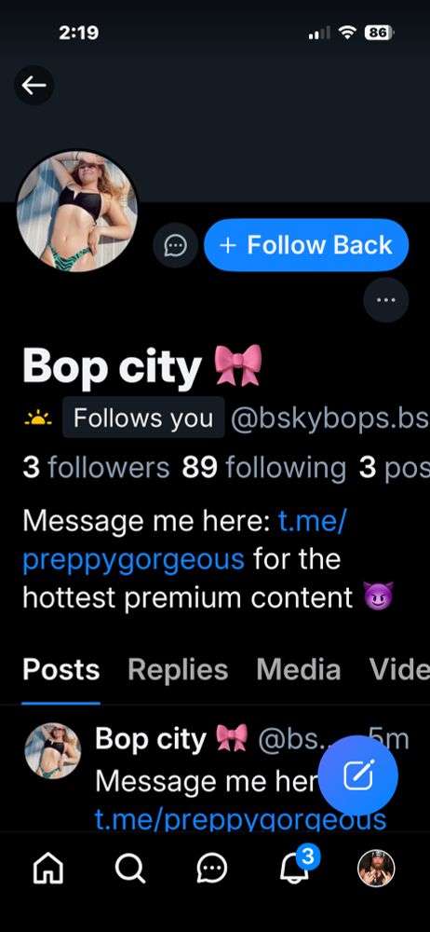Open the 3 followers list
430x932 pixels.
pyautogui.click(x=96, y=468)
